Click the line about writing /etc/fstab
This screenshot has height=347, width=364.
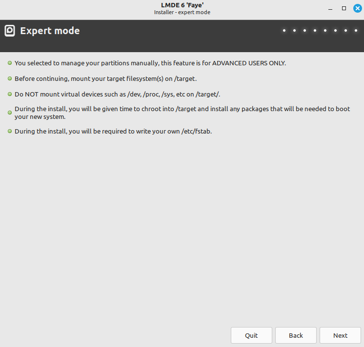pos(113,131)
